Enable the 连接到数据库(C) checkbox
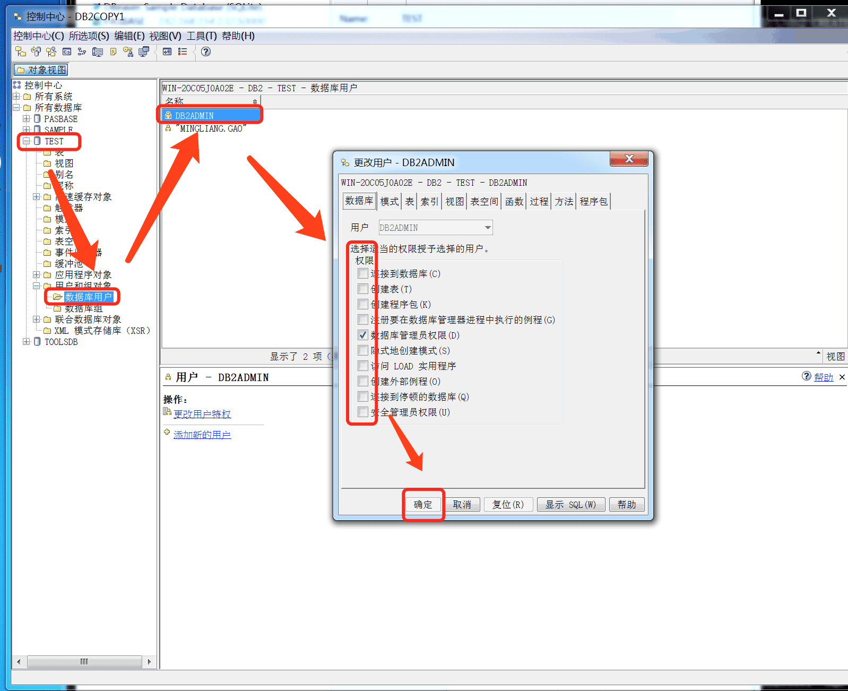Viewport: 848px width, 691px height. 363,273
